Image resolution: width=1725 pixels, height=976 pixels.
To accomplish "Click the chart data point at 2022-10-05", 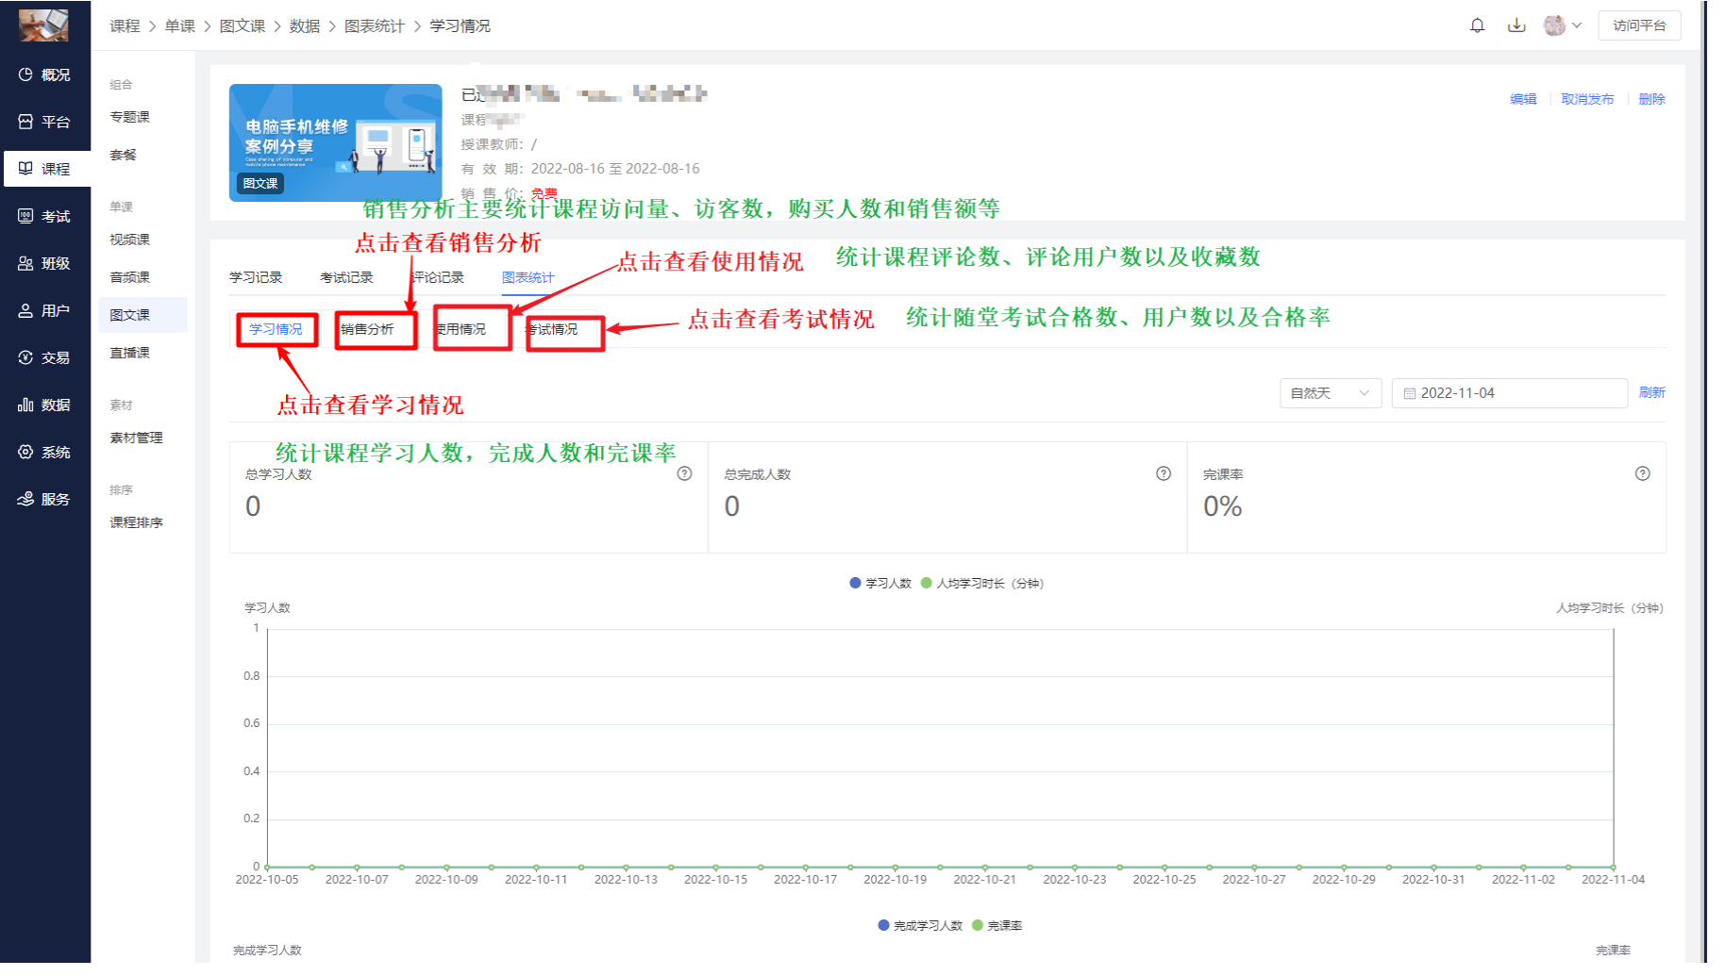I will pos(267,867).
